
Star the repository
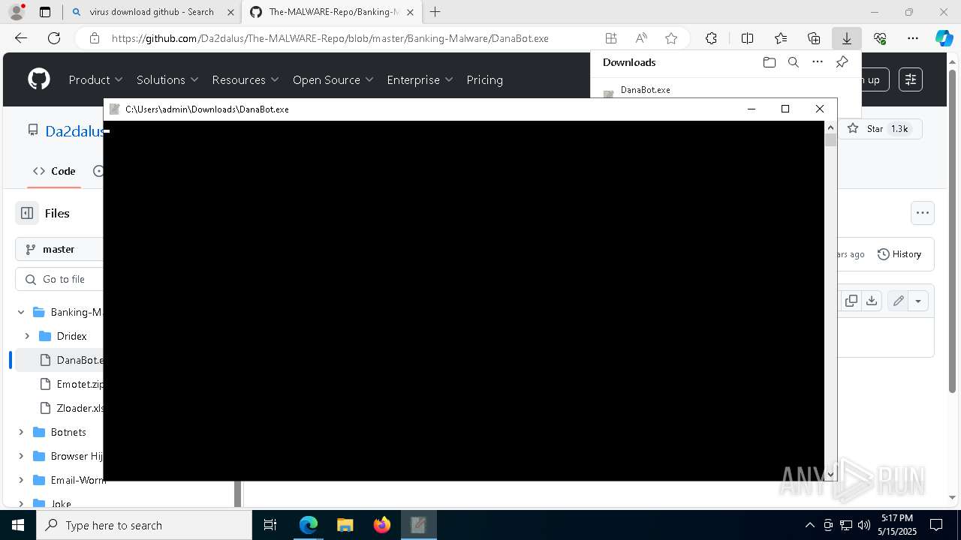click(880, 129)
